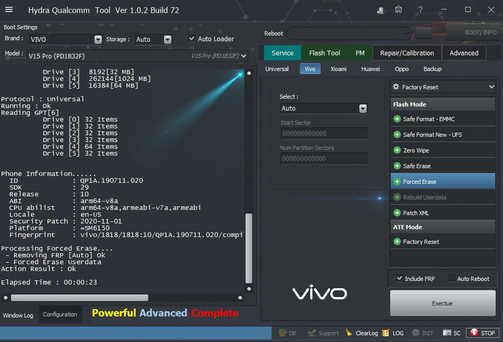Switch to the Service tab
The width and height of the screenshot is (503, 342).
[282, 53]
